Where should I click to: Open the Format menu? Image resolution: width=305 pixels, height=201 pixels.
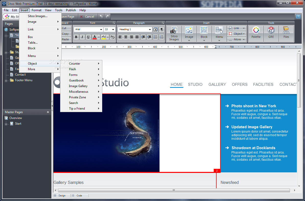tap(37, 10)
